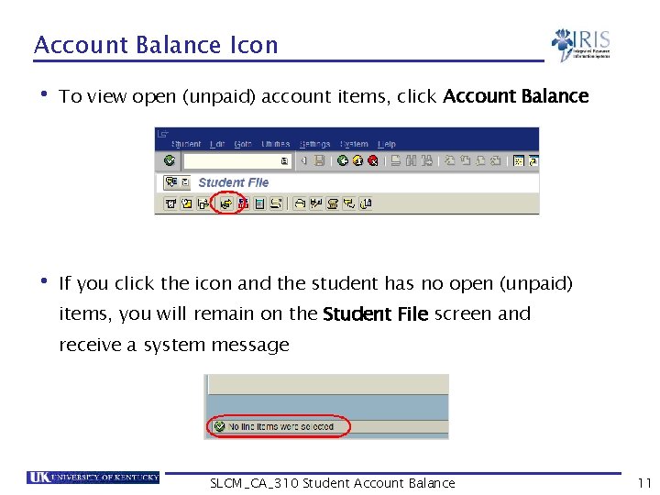The height and width of the screenshot is (495, 660).
Task: Open the Student menu
Action: click(186, 144)
